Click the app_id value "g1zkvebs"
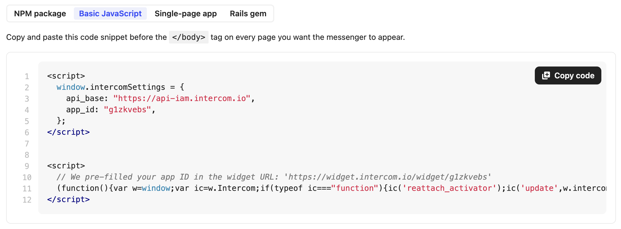Image resolution: width=621 pixels, height=229 pixels. click(x=127, y=110)
